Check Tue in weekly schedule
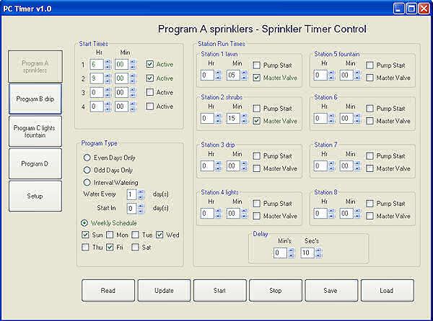The width and height of the screenshot is (433, 321). (x=135, y=235)
